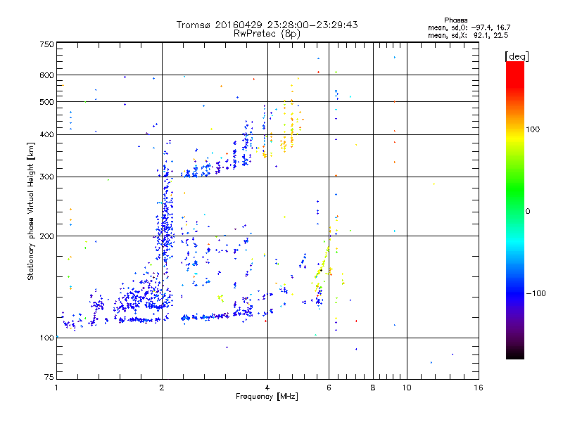
Task: Click the "[deg]" colorbar unit label
Action: (517, 56)
